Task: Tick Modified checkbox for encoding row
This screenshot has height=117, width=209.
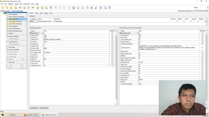Action: click(x=112, y=42)
